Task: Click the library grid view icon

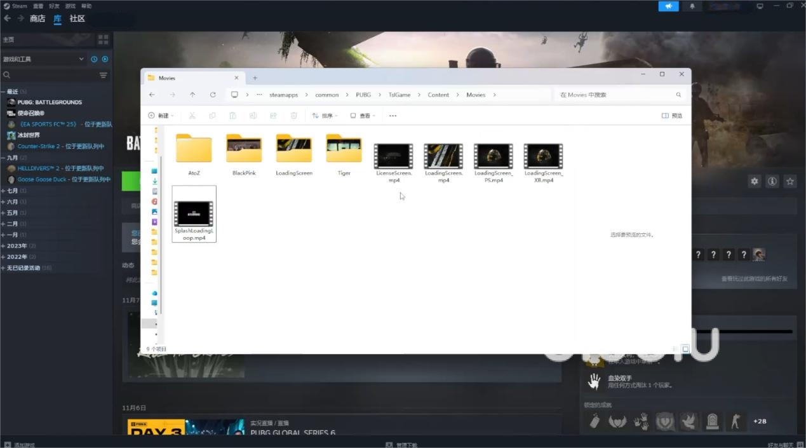Action: click(x=103, y=39)
